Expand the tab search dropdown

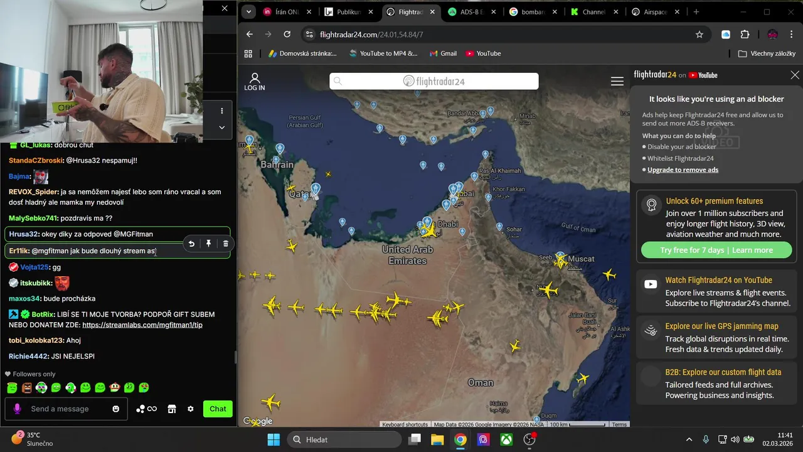coord(249,12)
